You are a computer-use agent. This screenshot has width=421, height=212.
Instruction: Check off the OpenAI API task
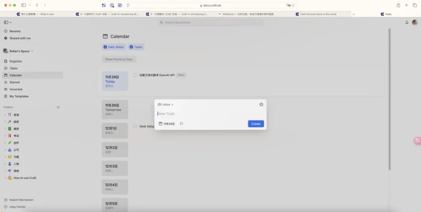tap(135, 75)
